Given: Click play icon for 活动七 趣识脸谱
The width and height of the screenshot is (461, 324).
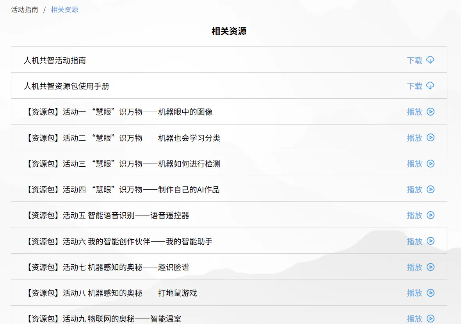Looking at the screenshot, I should [x=431, y=267].
